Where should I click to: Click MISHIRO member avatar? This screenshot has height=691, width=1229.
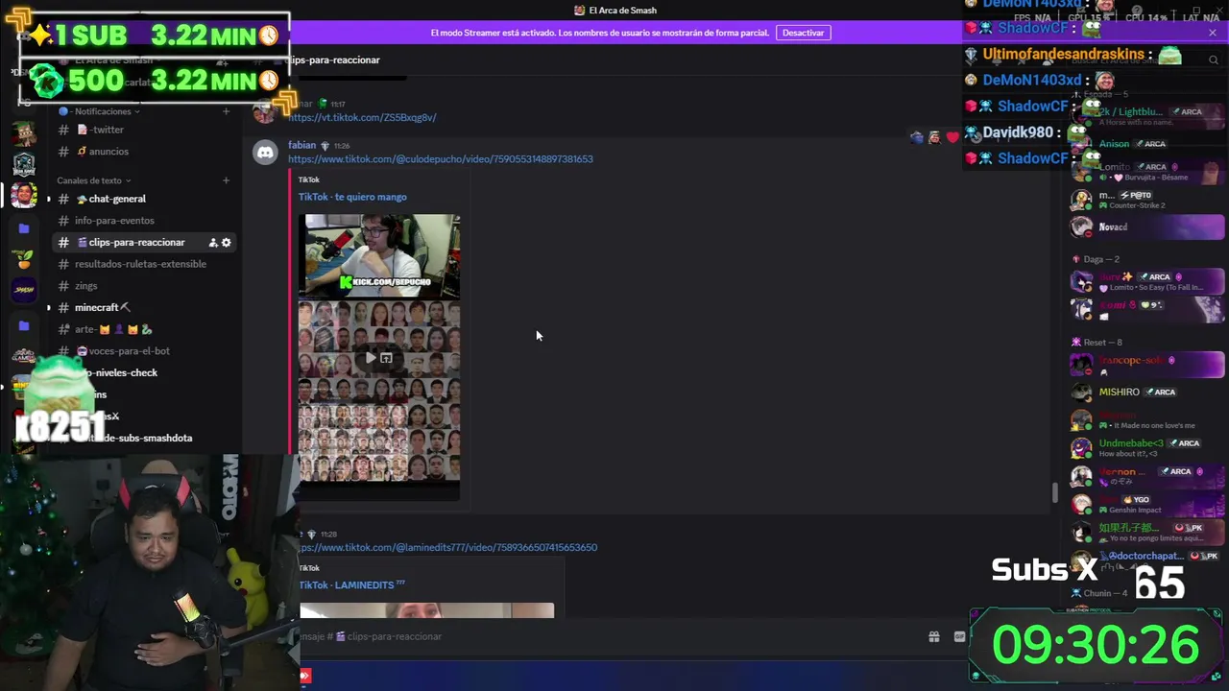coord(1082,393)
